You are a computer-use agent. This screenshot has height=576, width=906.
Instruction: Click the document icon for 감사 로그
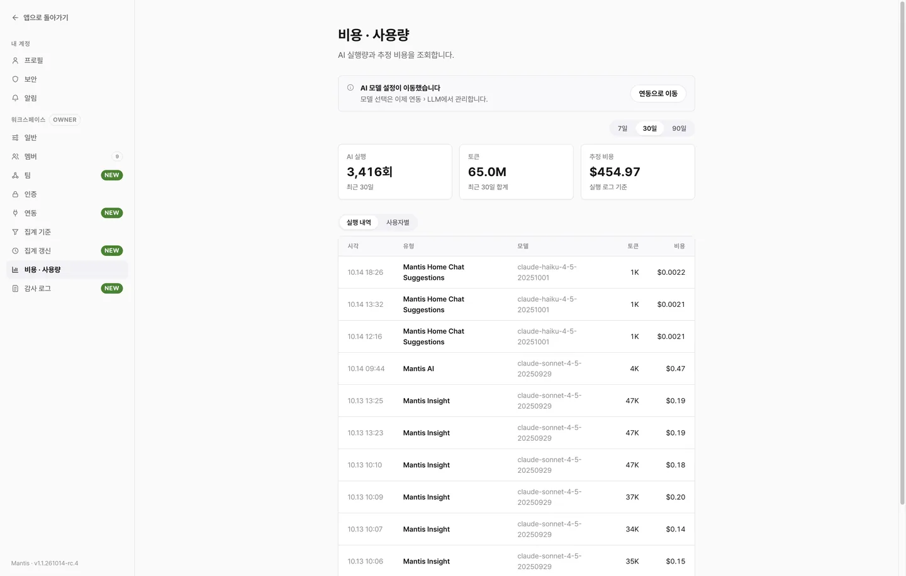click(x=15, y=289)
